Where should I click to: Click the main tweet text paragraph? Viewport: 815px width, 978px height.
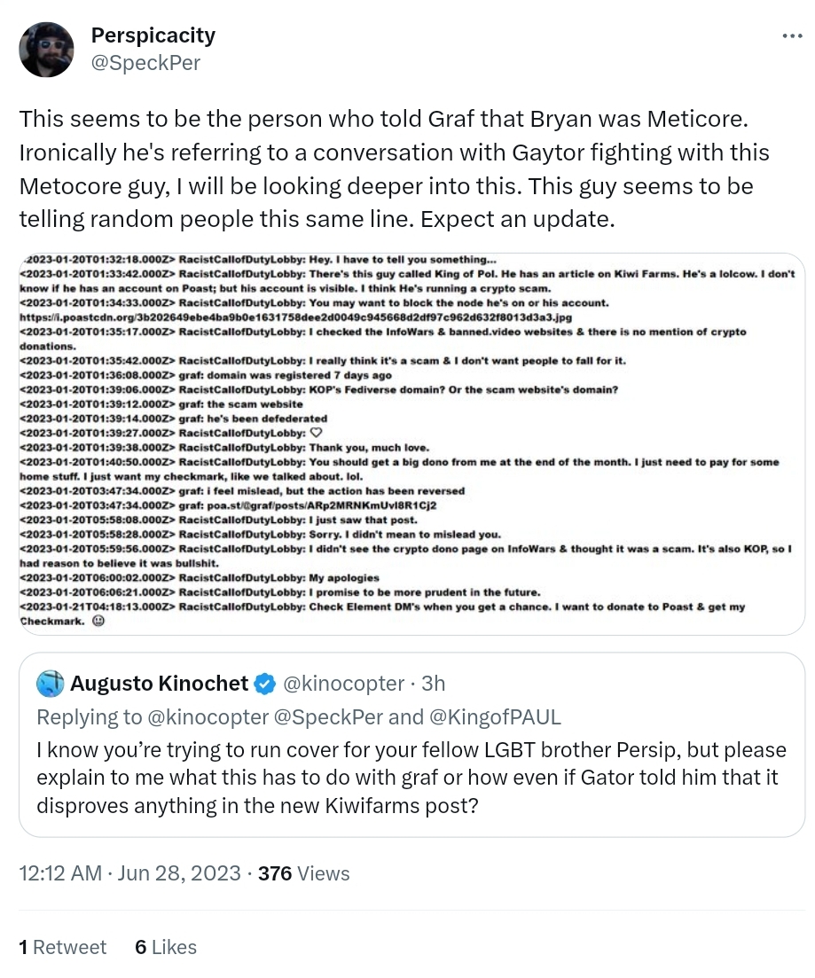tap(395, 168)
